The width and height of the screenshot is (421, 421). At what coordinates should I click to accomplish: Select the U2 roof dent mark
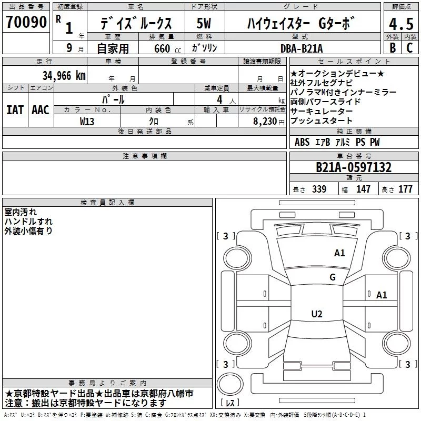pos(317,314)
